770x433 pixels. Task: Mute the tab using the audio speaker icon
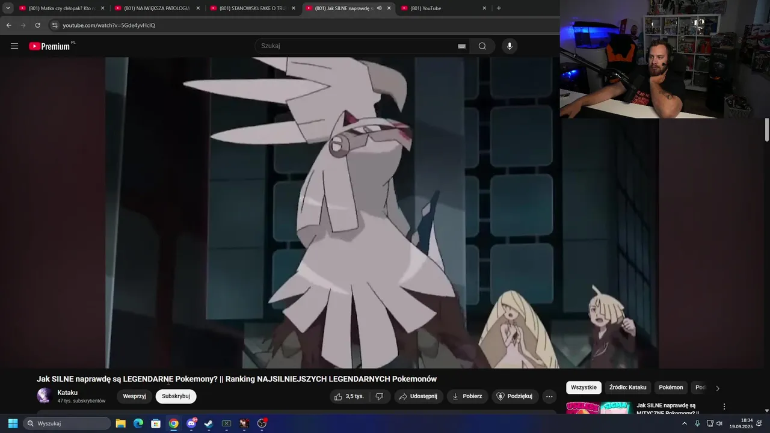point(379,8)
